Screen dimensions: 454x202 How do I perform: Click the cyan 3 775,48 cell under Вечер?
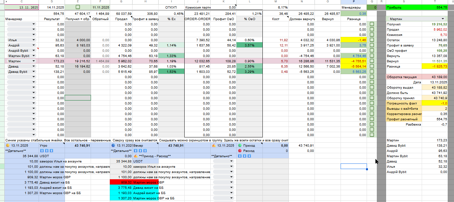coord(121,188)
